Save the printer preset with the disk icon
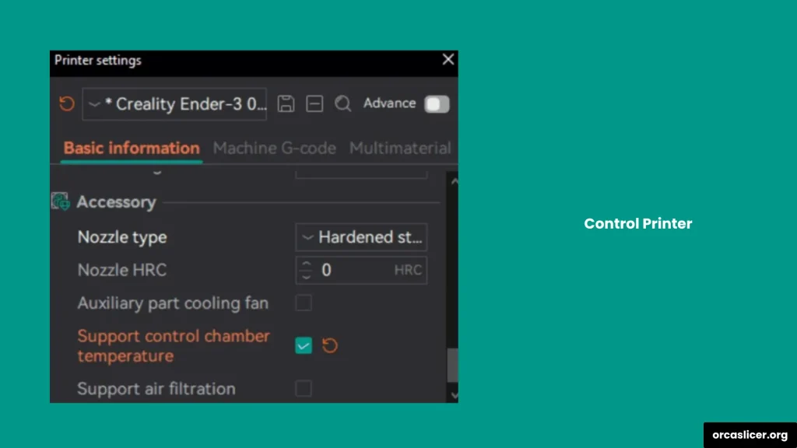This screenshot has height=448, width=797. pos(286,104)
